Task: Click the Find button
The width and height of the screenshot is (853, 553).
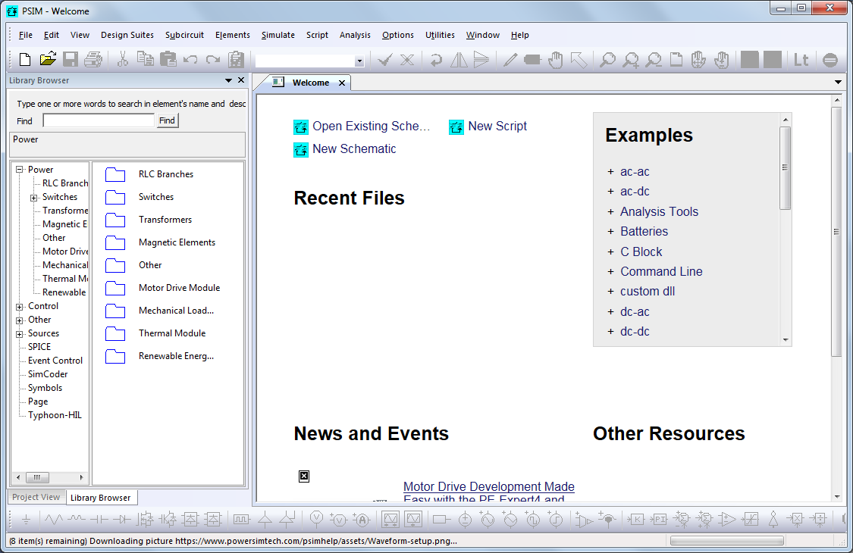Action: (167, 120)
